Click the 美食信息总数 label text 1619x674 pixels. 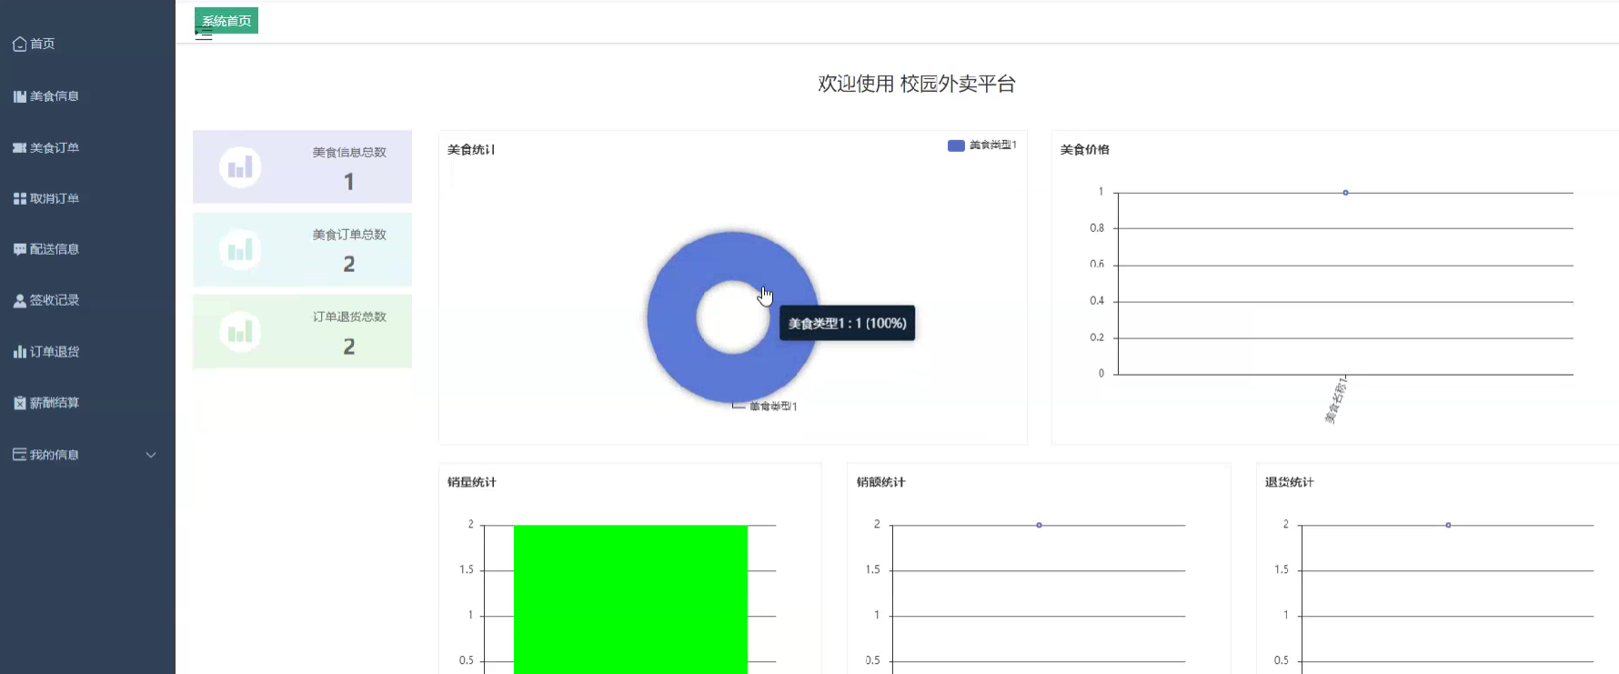(349, 153)
